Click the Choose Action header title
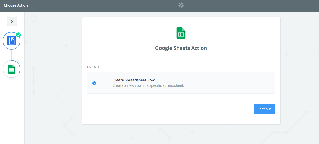Image resolution: width=319 pixels, height=144 pixels. pos(16,5)
